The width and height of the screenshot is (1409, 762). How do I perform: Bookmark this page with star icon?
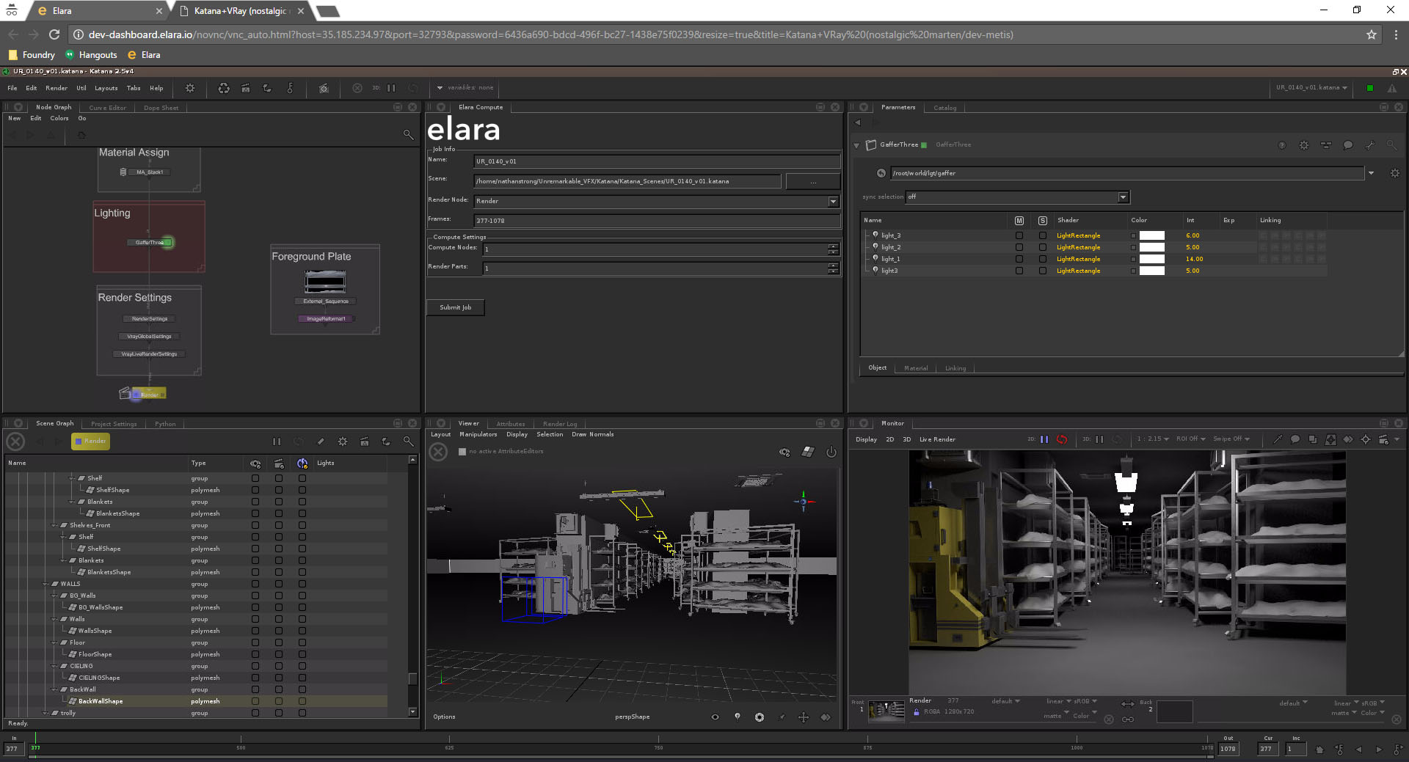tap(1371, 34)
